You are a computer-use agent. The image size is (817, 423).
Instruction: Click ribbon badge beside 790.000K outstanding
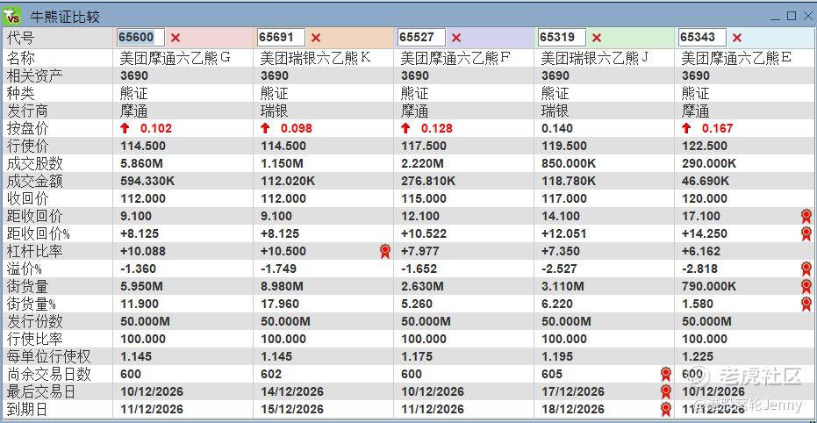pyautogui.click(x=806, y=286)
